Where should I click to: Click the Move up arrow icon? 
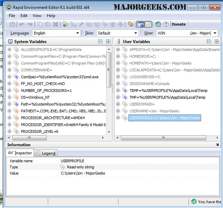(113, 24)
